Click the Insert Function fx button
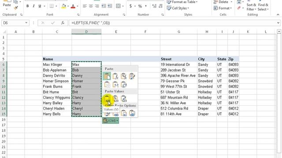The height and width of the screenshot is (158, 282). [x=63, y=23]
